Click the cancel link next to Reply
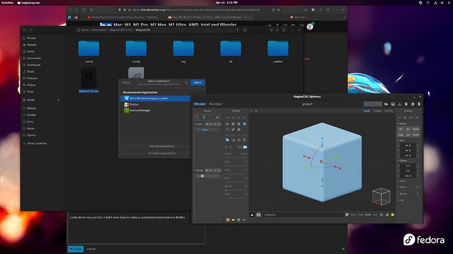 coord(91,249)
